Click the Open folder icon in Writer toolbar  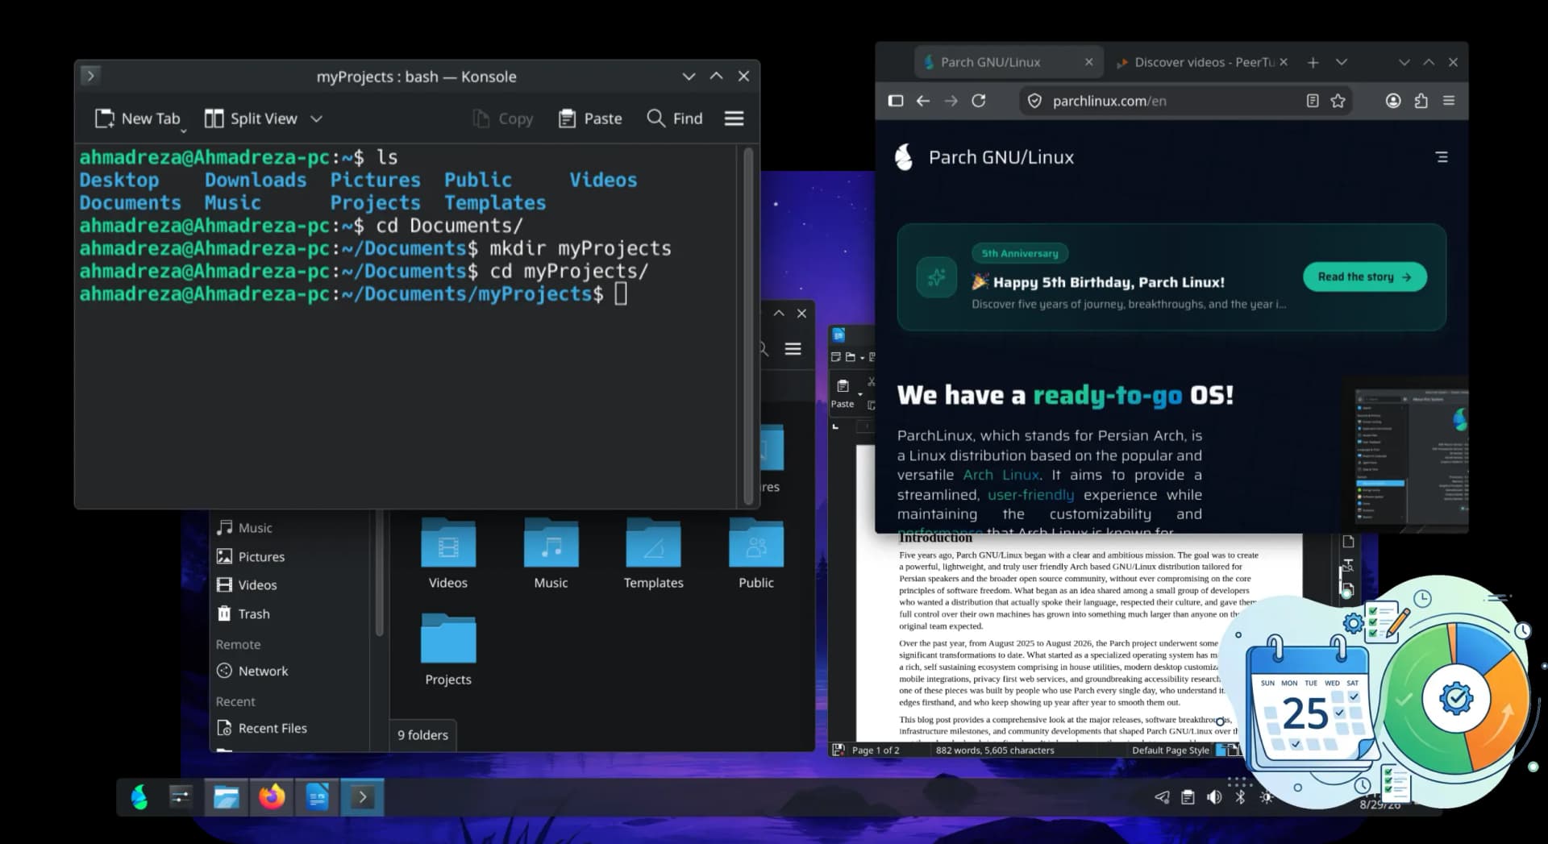850,357
